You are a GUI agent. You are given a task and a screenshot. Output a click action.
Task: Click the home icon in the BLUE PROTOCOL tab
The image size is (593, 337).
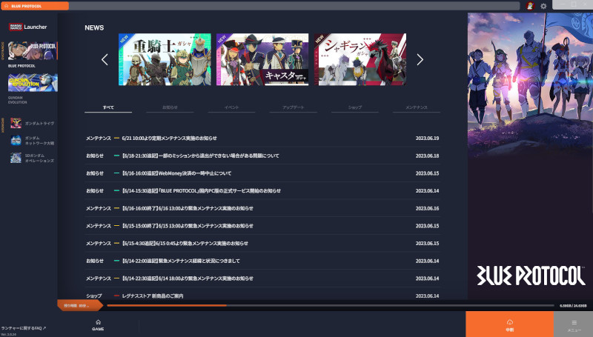point(6,6)
